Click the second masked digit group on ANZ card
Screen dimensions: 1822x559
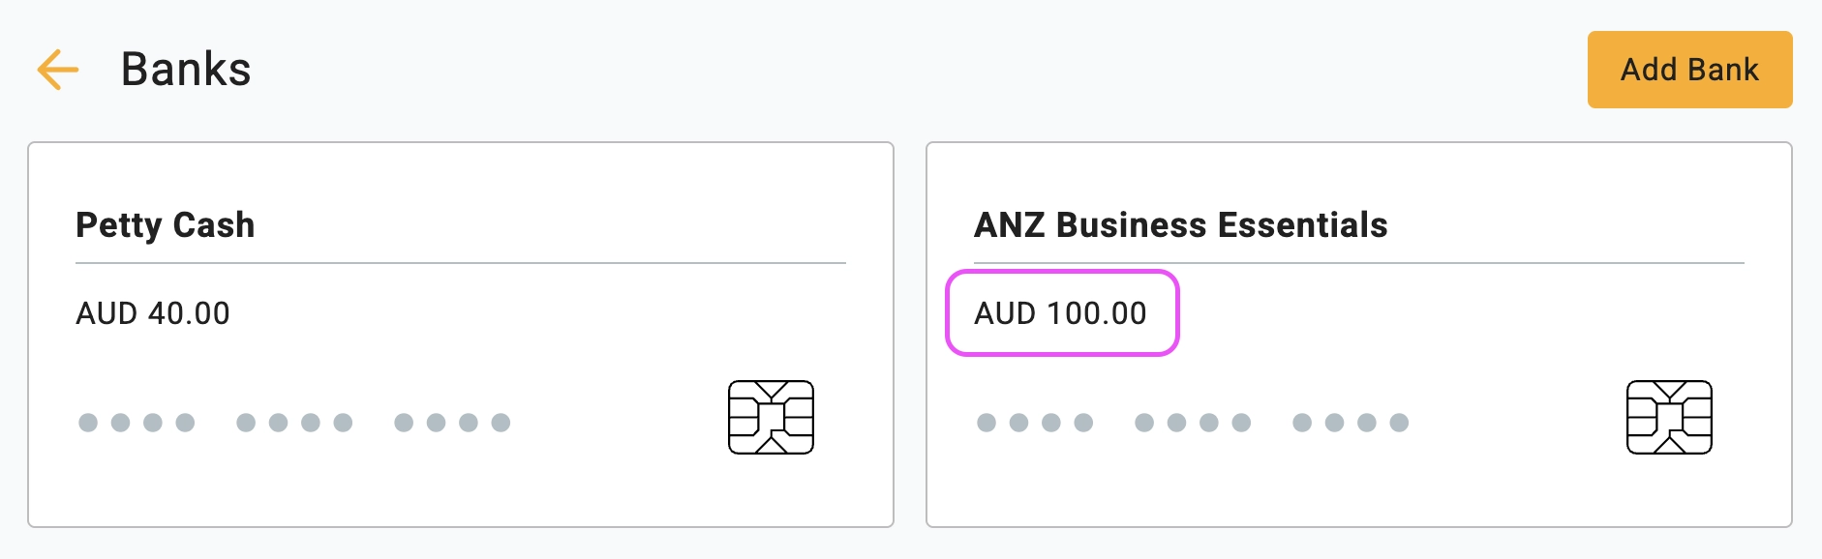click(1193, 423)
